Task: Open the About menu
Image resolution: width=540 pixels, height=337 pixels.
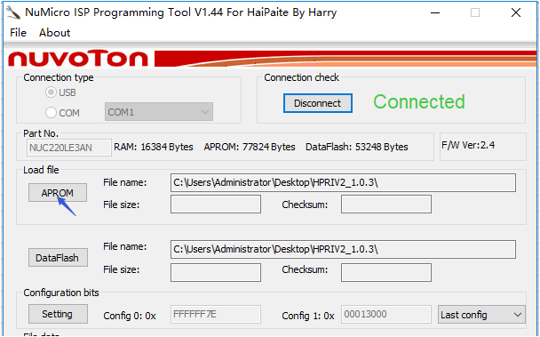Action: [54, 33]
